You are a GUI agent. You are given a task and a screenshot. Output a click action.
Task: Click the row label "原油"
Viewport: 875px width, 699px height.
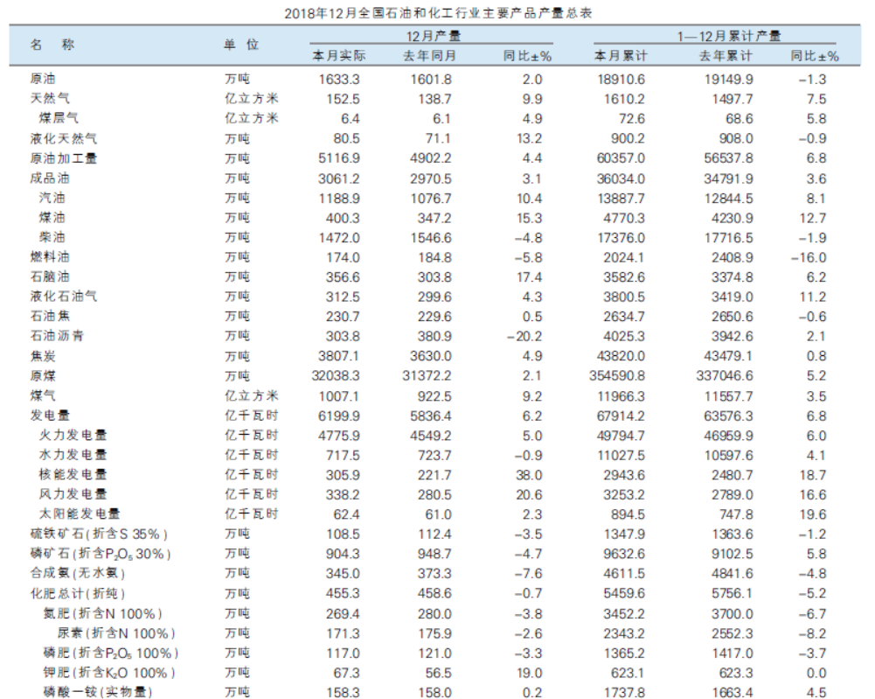click(x=43, y=79)
